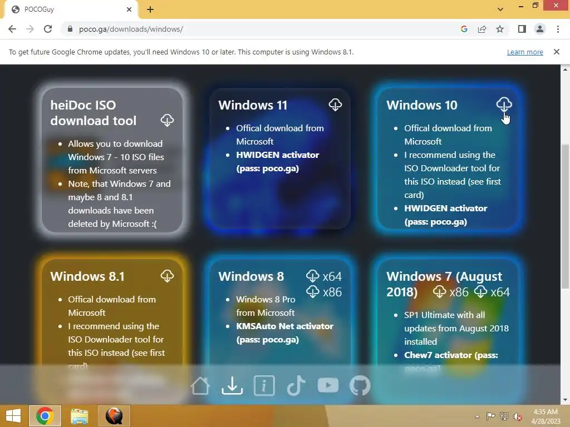Viewport: 570px width, 427px height.
Task: Open the bird-logo app in taskbar
Action: (x=114, y=416)
